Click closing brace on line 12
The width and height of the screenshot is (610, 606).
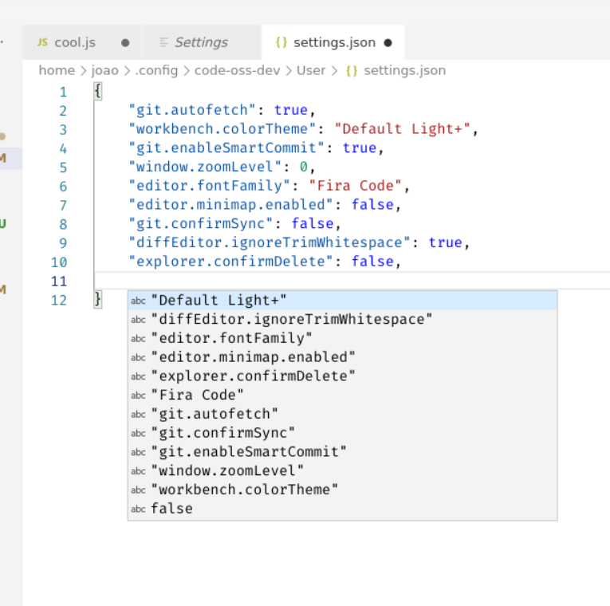(97, 300)
